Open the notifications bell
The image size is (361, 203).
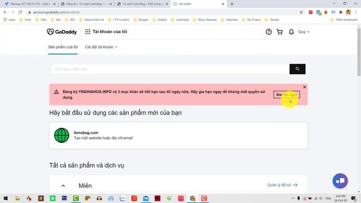[x=291, y=32]
